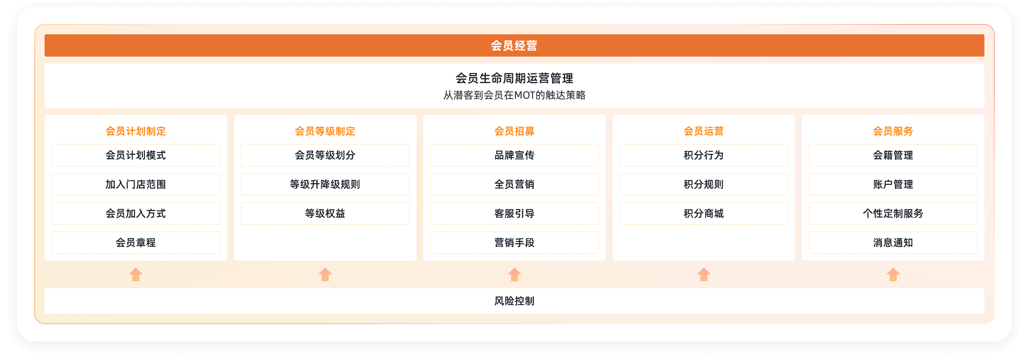Open the 消息通知 box
Image resolution: width=1029 pixels, height=355 pixels.
(x=893, y=243)
